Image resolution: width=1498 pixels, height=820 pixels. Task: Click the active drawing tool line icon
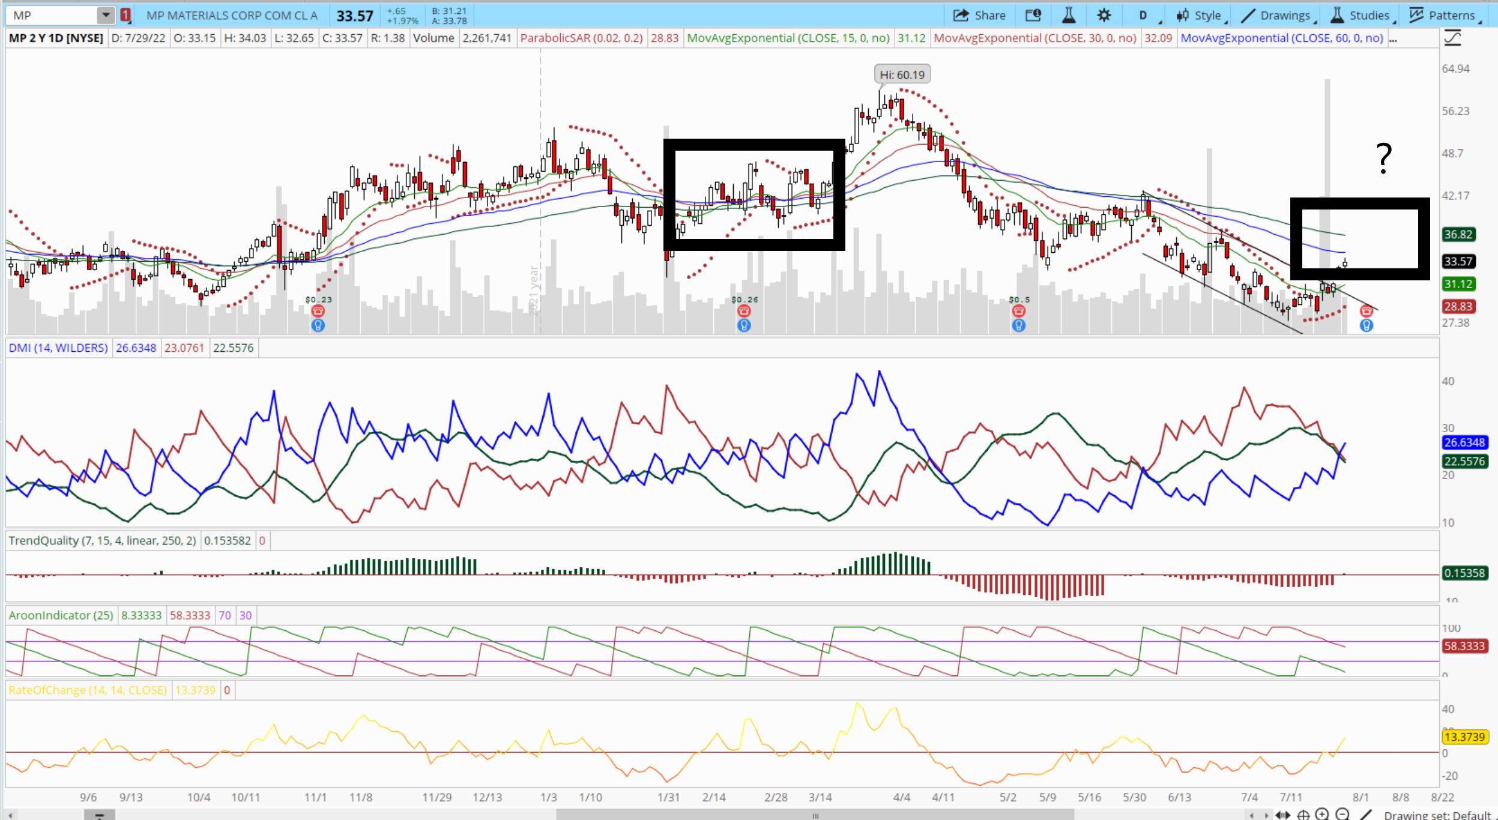tap(1366, 815)
